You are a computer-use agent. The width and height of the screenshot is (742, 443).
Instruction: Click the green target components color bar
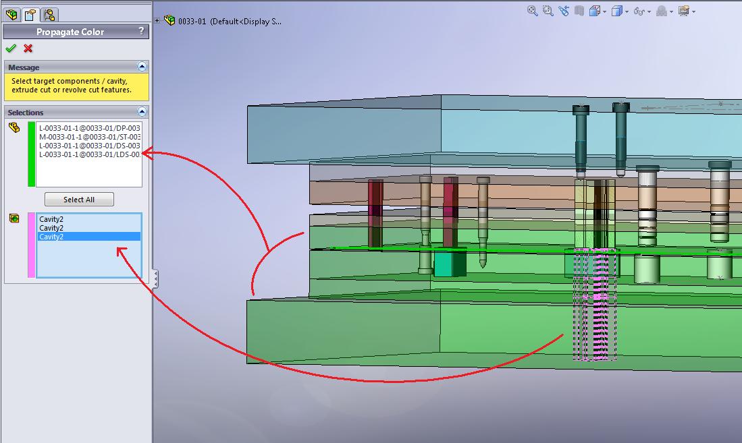[31, 154]
